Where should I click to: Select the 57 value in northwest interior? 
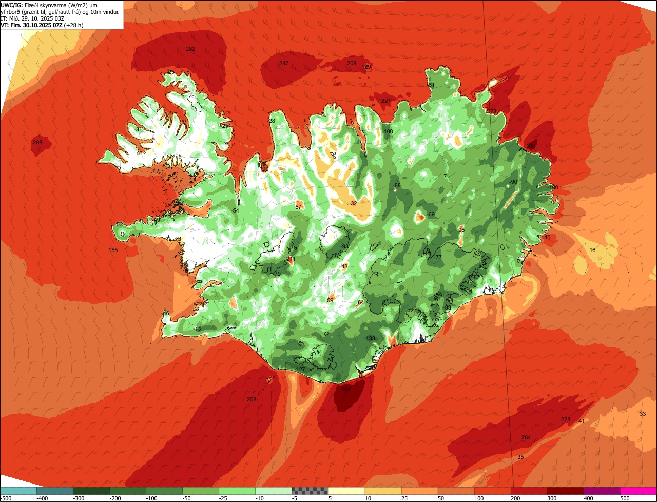click(298, 207)
